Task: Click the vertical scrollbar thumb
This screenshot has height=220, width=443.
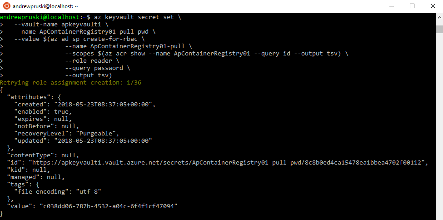Action: pos(439,29)
